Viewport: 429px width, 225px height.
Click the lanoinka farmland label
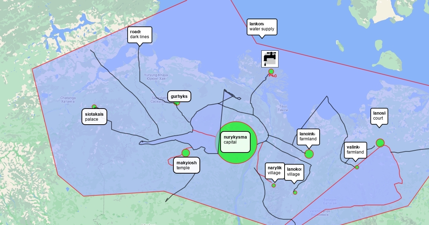[x=308, y=137]
